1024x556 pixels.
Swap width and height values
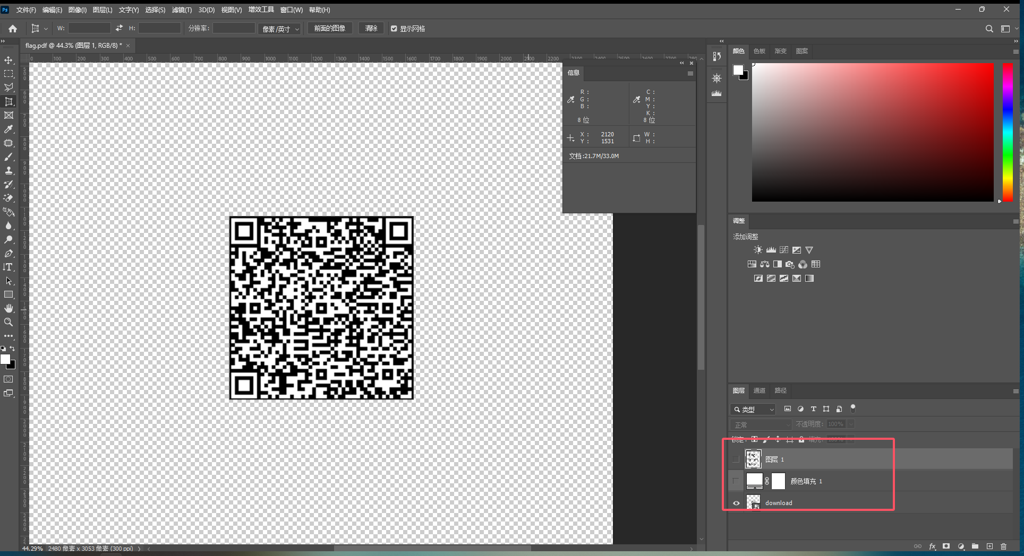pyautogui.click(x=119, y=28)
